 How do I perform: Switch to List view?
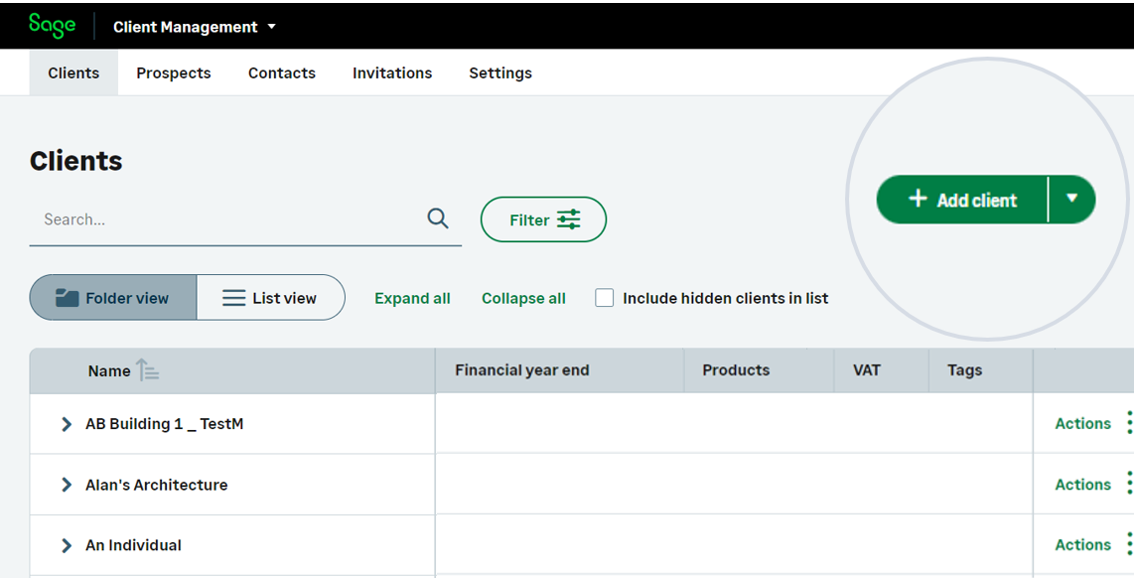click(x=270, y=298)
